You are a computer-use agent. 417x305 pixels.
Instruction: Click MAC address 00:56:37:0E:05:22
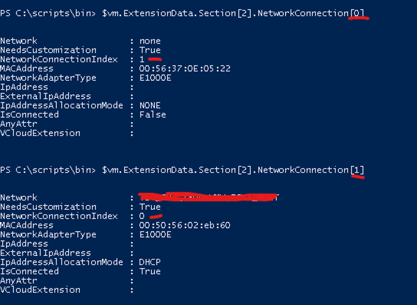[184, 69]
